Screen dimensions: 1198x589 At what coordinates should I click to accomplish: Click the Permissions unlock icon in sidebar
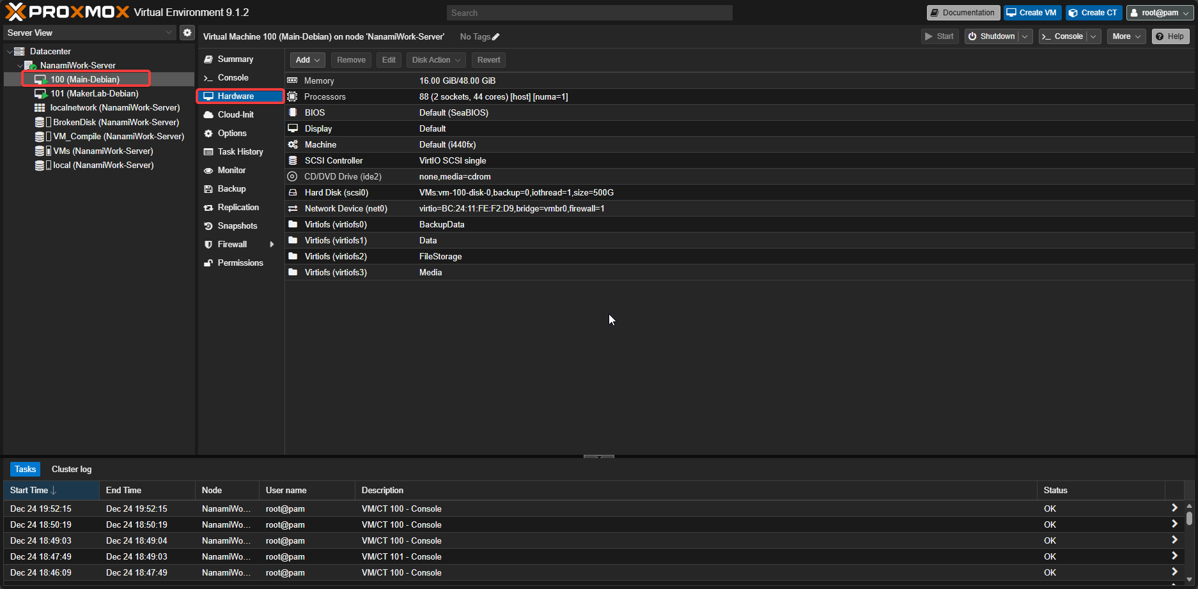click(208, 263)
